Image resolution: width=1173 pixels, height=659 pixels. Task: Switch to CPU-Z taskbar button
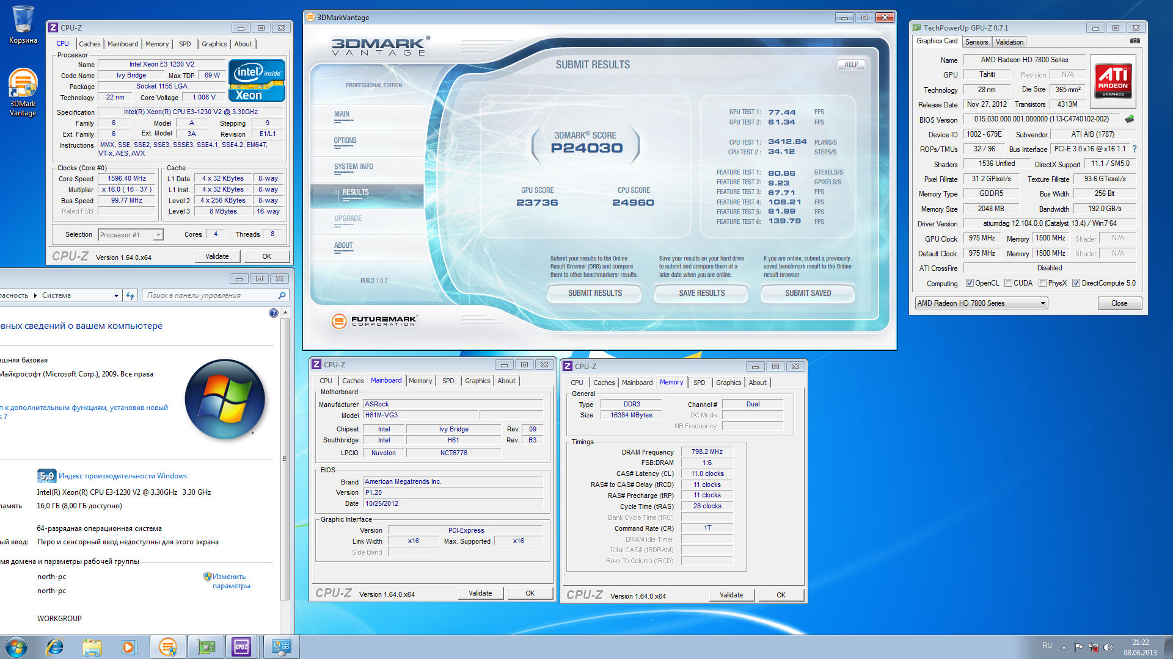pos(242,647)
